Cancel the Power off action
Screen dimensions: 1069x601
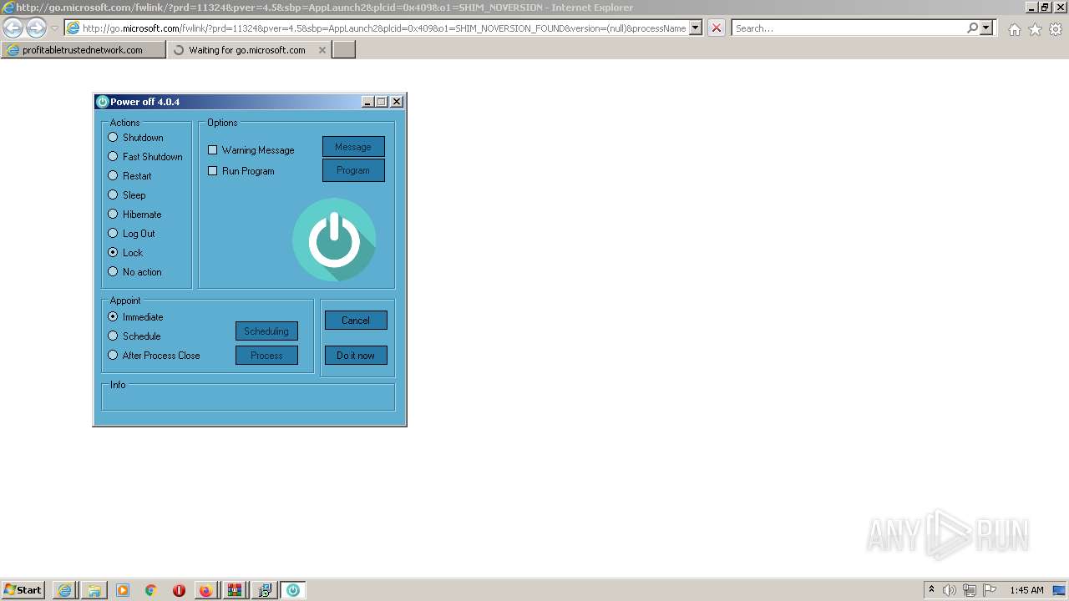(356, 321)
